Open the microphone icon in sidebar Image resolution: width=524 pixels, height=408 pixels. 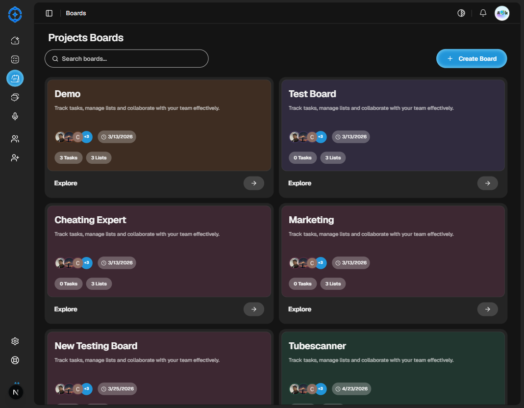[x=15, y=116]
